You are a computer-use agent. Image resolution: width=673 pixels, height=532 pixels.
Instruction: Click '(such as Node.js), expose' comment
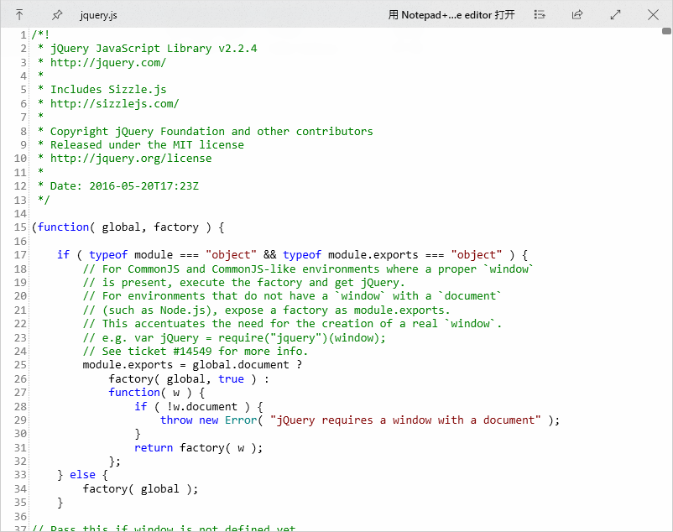(266, 310)
